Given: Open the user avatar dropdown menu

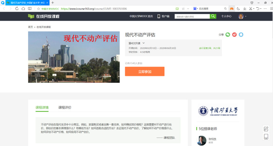Looking at the screenshot, I should [x=243, y=16].
